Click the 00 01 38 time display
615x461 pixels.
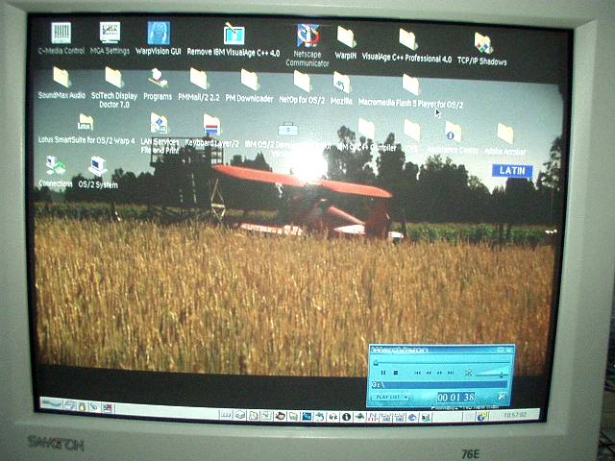456,398
